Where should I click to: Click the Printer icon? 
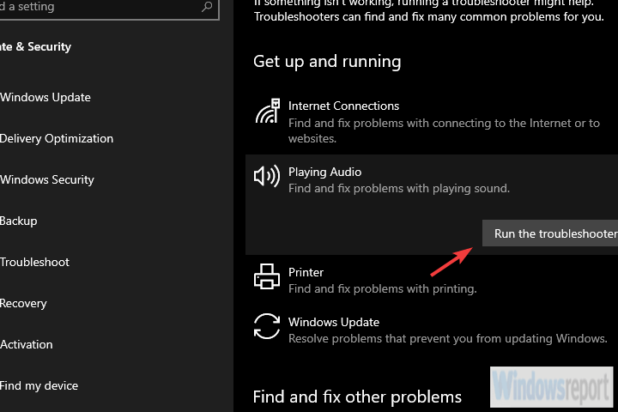(267, 276)
